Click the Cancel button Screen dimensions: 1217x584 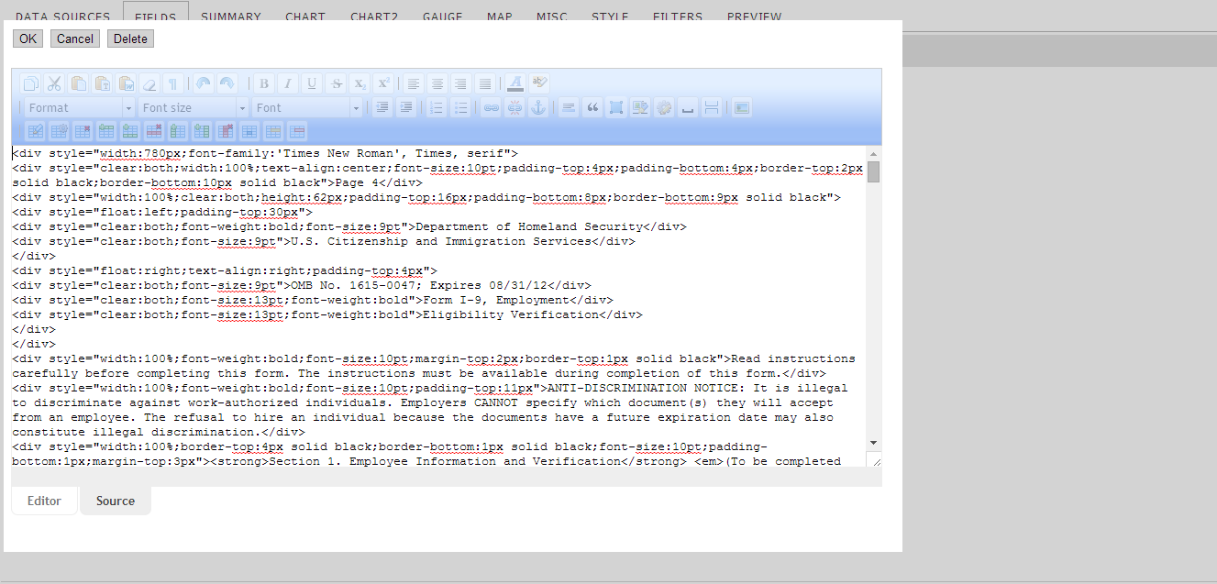75,39
